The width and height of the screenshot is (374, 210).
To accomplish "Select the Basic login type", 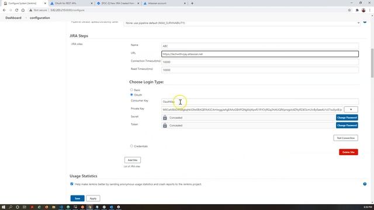I will point(131,90).
